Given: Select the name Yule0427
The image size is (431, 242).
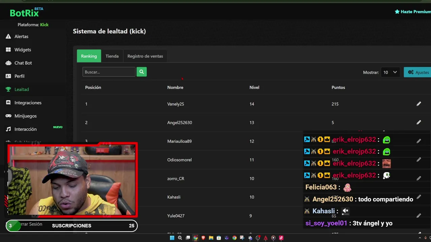Looking at the screenshot, I should (176, 216).
